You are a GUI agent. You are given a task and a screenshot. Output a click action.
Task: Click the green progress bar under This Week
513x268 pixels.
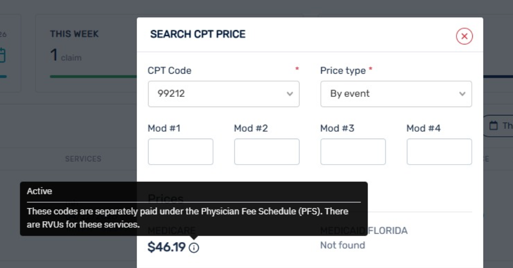(x=93, y=77)
